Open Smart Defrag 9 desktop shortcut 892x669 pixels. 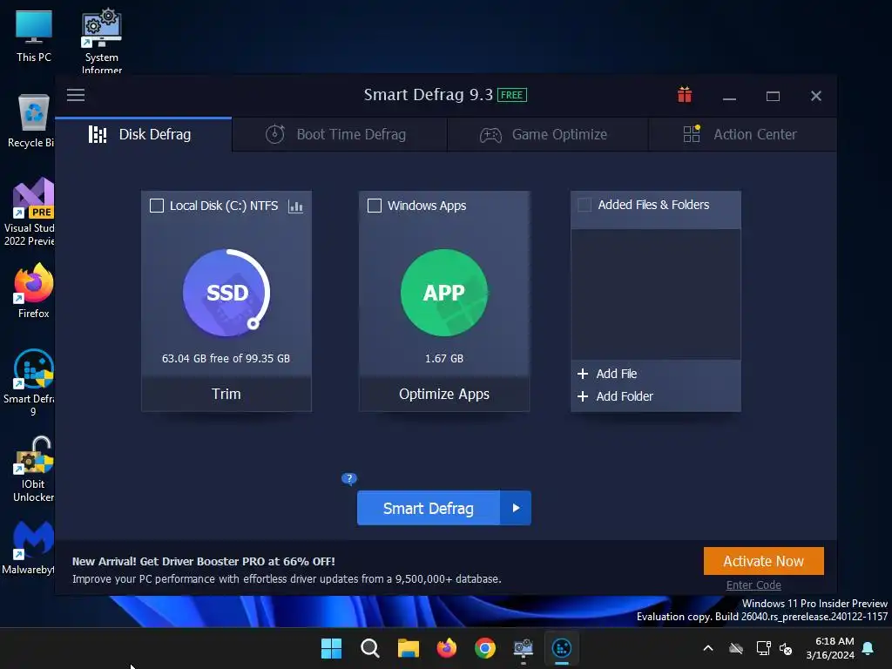pos(30,382)
